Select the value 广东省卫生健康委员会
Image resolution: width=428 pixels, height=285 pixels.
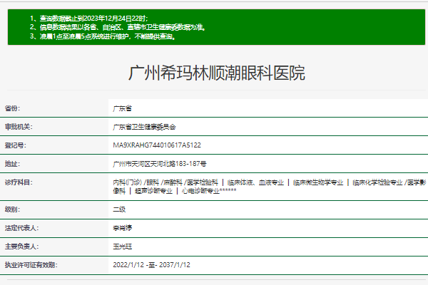tap(144, 127)
